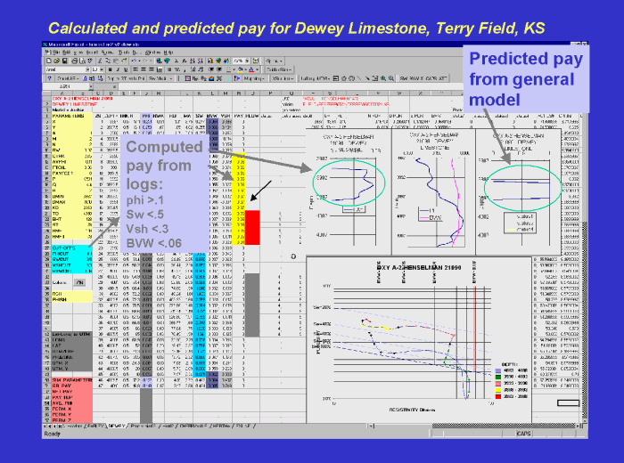Image resolution: width=624 pixels, height=463 pixels.
Task: Click the Print icon in toolbar
Action: click(x=72, y=61)
